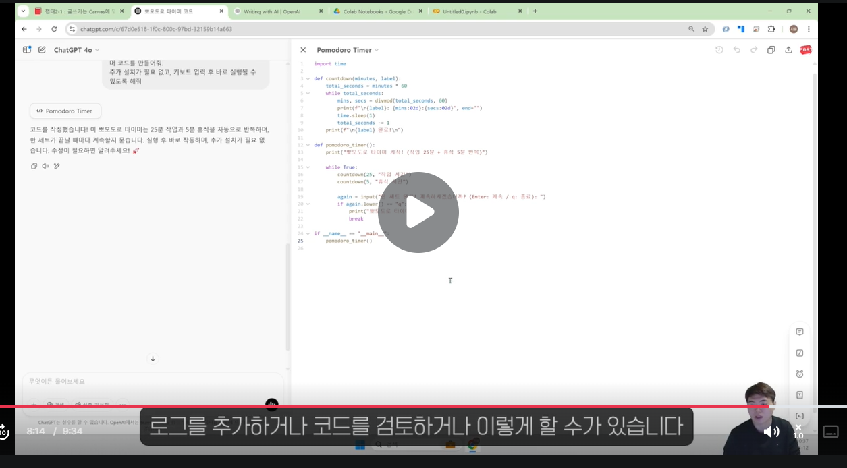The width and height of the screenshot is (847, 468).
Task: Open the Chrome extensions puzzle menu
Action: click(771, 29)
